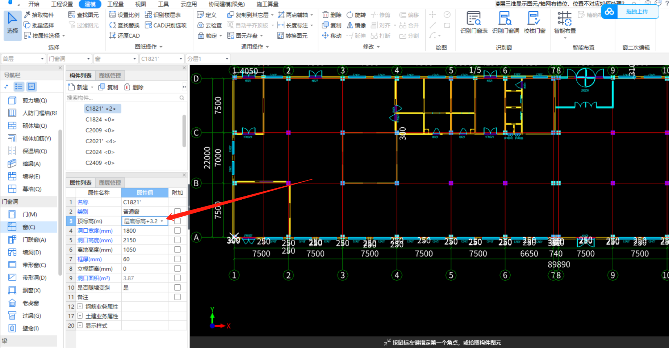Run 云检查
Screen dimensions: 669x348
(x=209, y=25)
